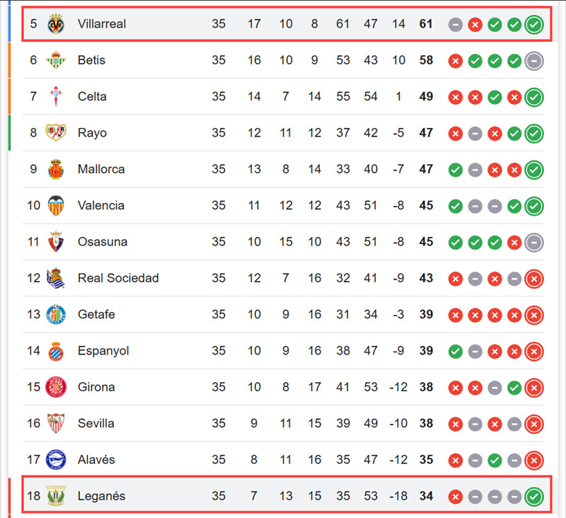The image size is (566, 518).
Task: Click the Getafe club crest
Action: pyautogui.click(x=56, y=314)
